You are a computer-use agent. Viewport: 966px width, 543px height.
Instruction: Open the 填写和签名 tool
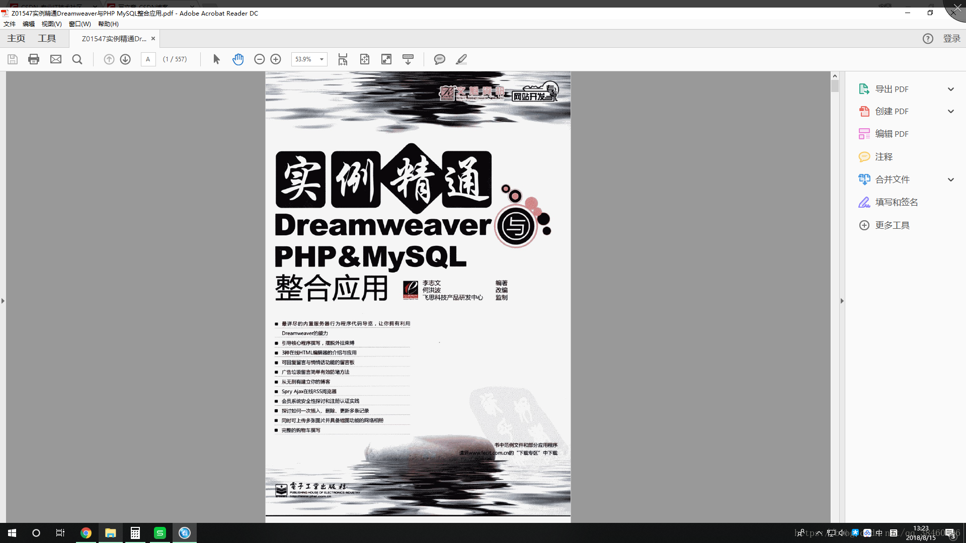pos(897,202)
